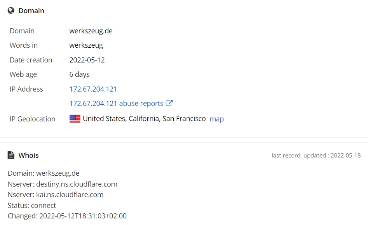Select the werkszeug.de domain value
368x225 pixels.
pyautogui.click(x=91, y=31)
